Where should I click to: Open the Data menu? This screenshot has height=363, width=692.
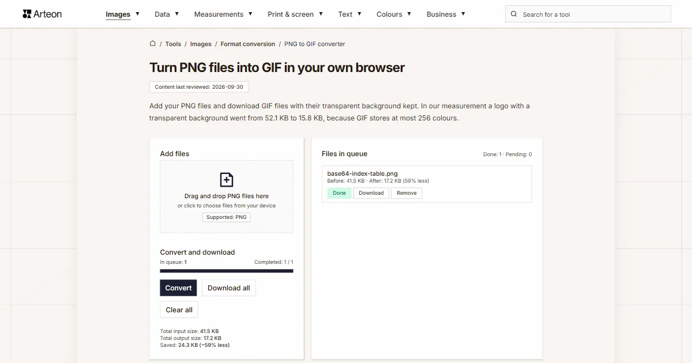point(162,14)
